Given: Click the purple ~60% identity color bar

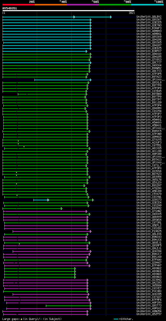Looking at the screenshot, I should [x=83, y=5].
